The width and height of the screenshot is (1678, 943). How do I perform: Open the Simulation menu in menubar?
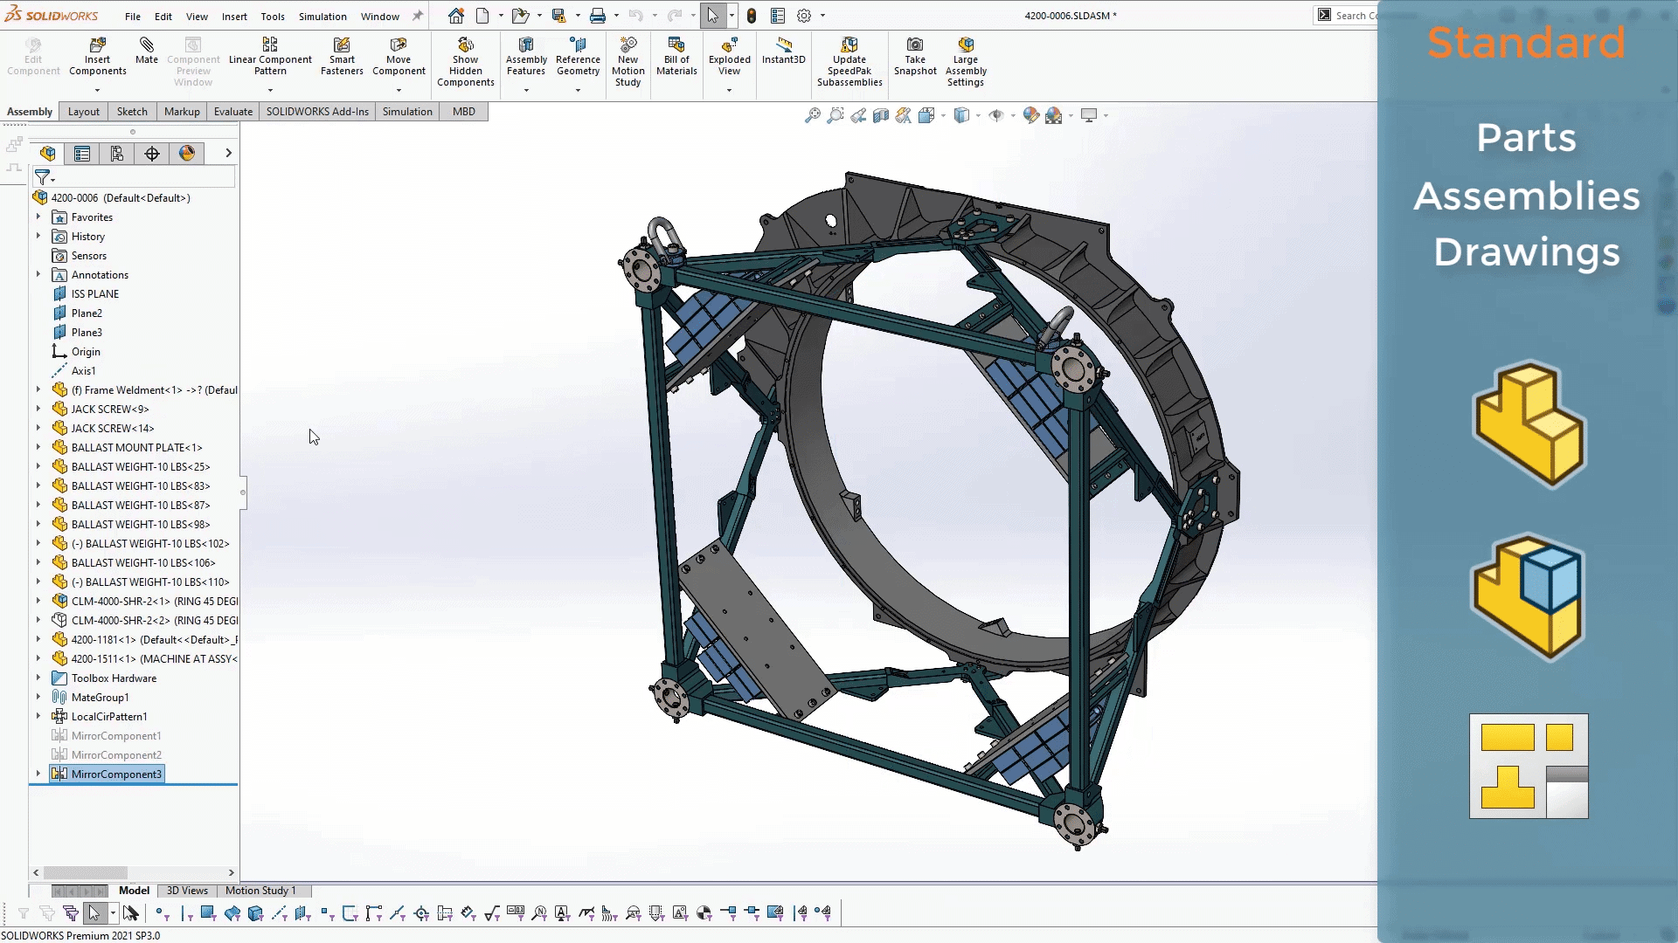(322, 15)
